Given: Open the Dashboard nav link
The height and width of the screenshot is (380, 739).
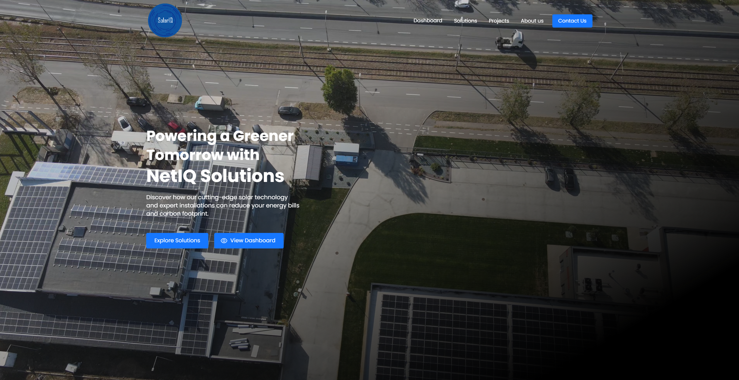Looking at the screenshot, I should coord(428,21).
